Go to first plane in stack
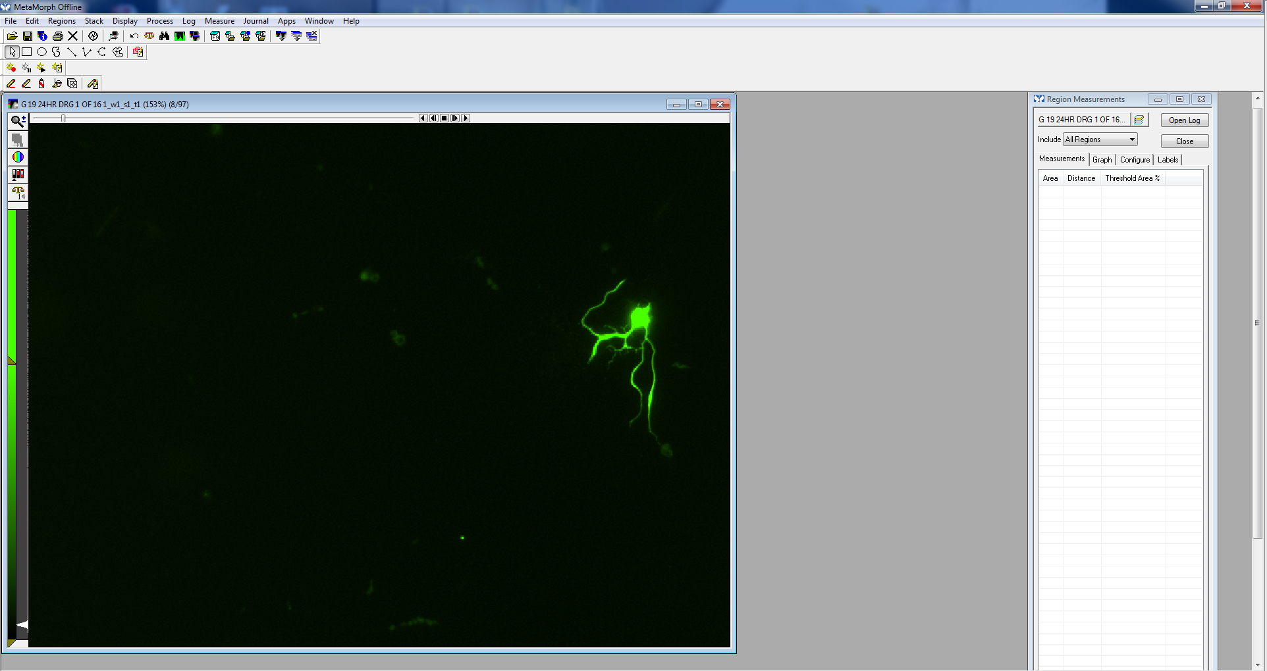 [423, 118]
